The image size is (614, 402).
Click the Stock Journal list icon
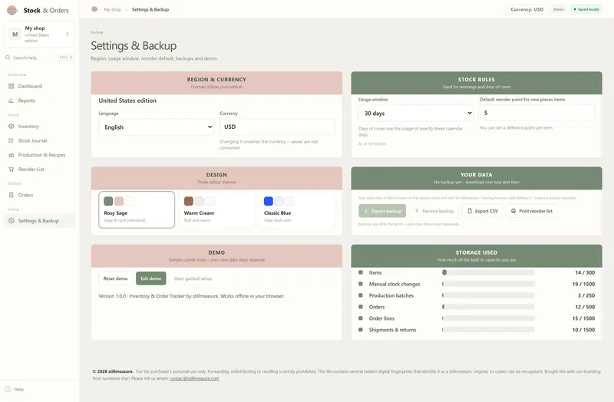coord(11,140)
